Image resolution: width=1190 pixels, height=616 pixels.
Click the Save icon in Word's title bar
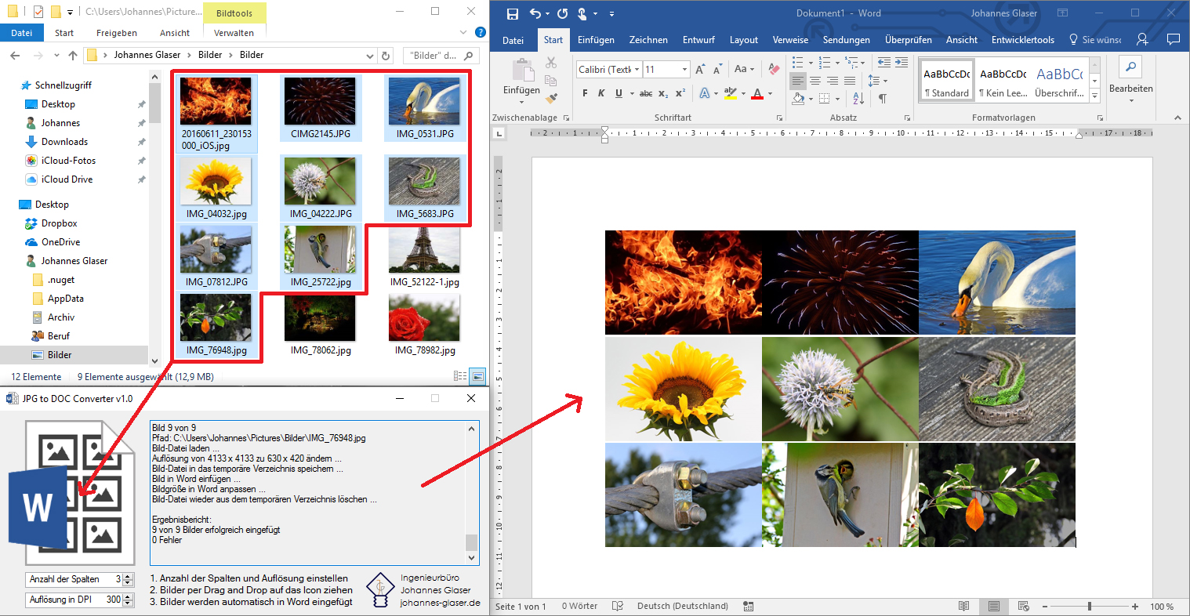coord(513,13)
